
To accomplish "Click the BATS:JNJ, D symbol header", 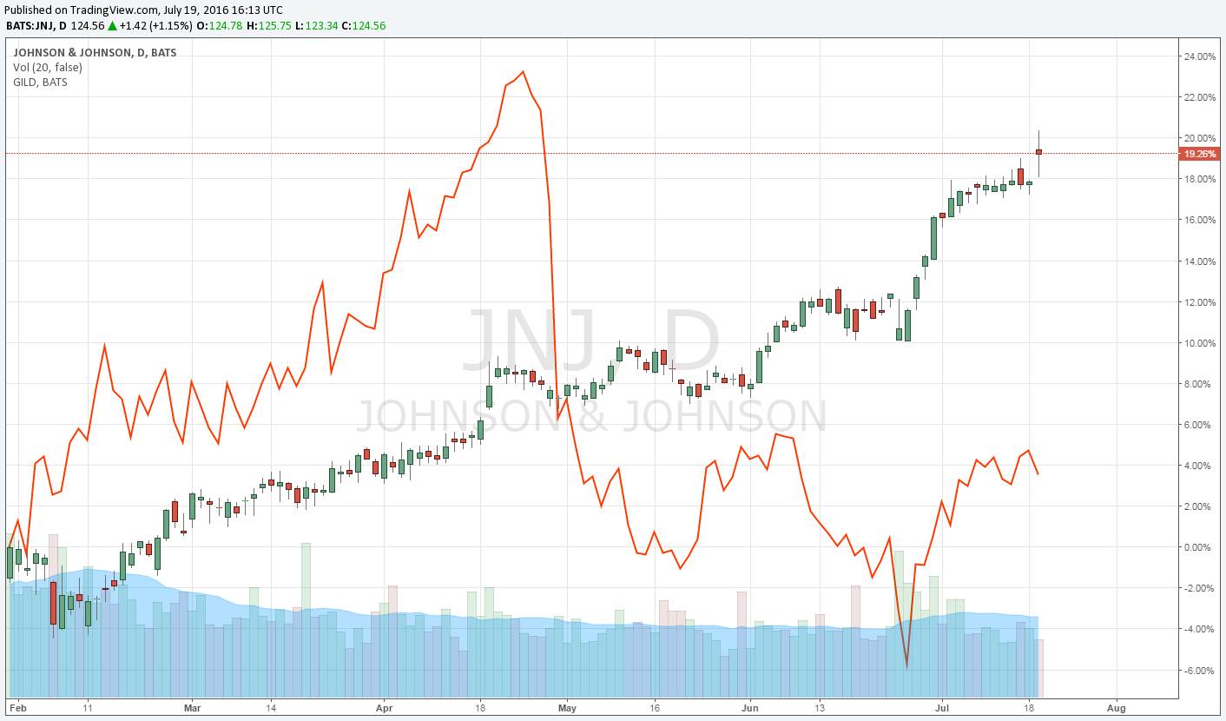I will point(36,26).
